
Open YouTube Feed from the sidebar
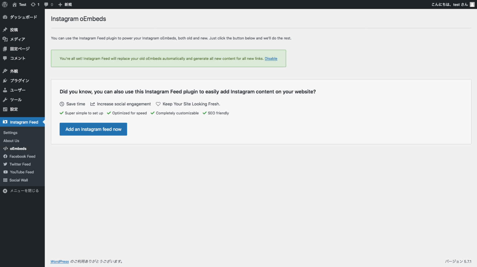[21, 172]
